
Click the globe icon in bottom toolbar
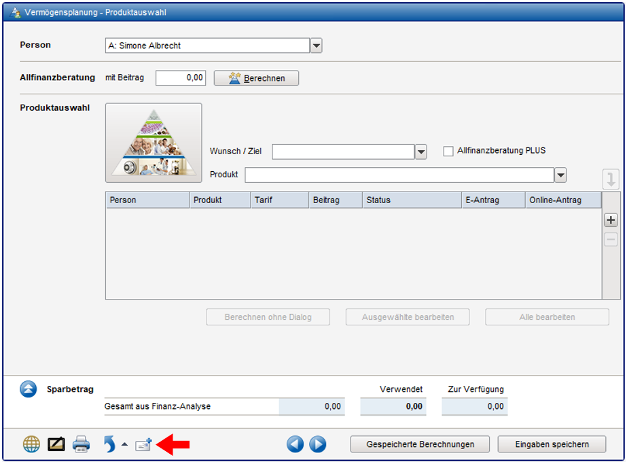point(31,445)
